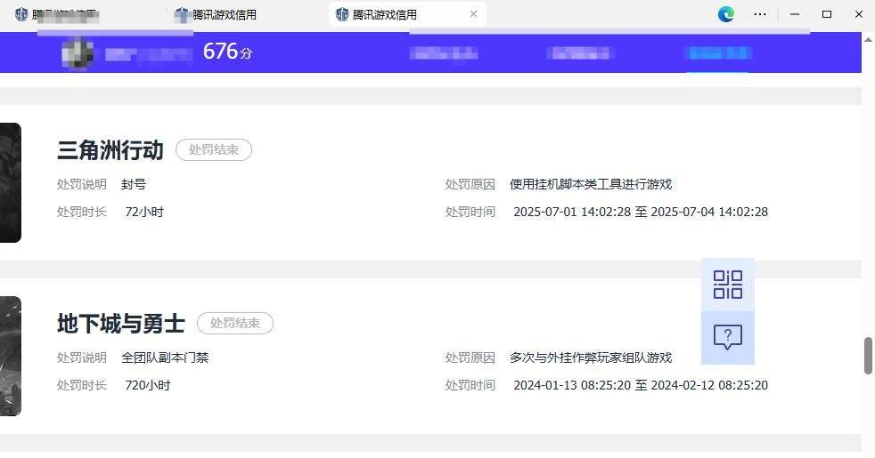This screenshot has width=875, height=458.
Task: Click 处罚结束 badge next to 地下城与勇士
Action: [x=235, y=323]
